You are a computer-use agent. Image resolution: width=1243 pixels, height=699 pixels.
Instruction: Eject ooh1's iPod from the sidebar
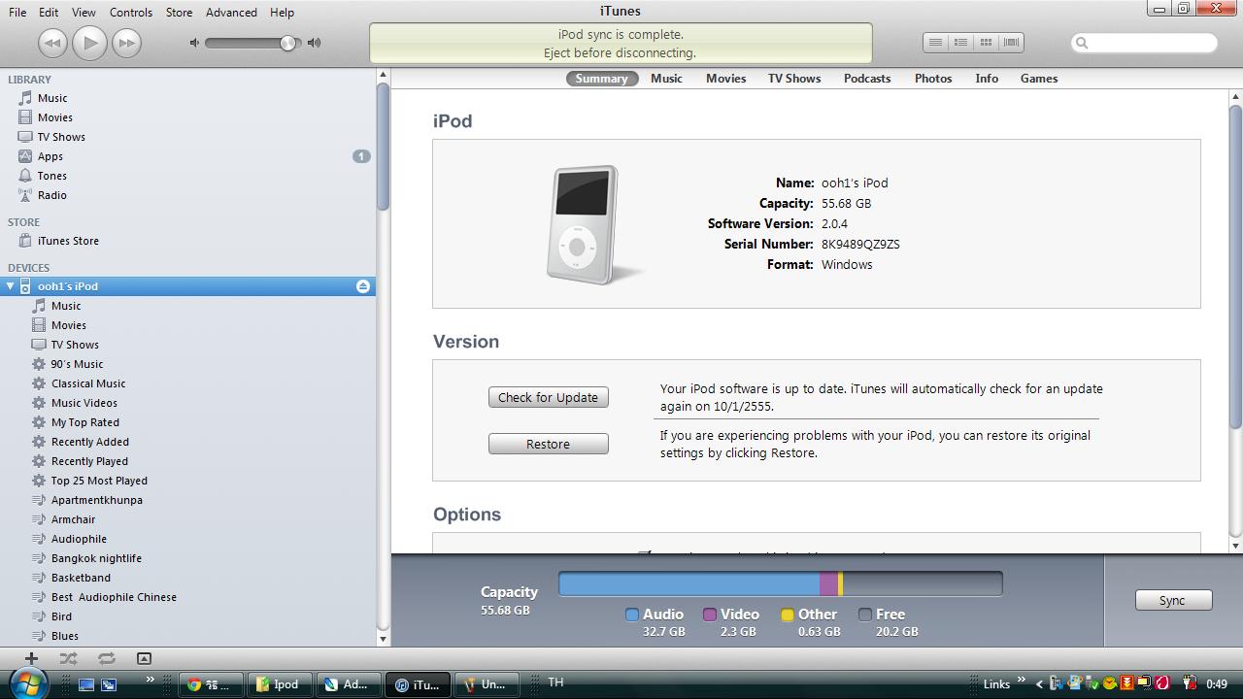click(362, 286)
